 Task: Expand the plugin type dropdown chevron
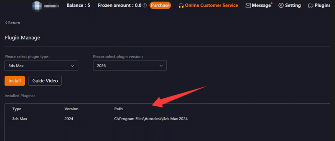pos(73,66)
